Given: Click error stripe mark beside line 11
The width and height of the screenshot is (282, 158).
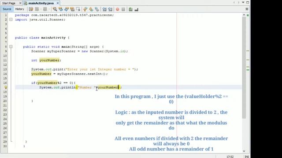Looking at the screenshot, I should (x=248, y=60).
